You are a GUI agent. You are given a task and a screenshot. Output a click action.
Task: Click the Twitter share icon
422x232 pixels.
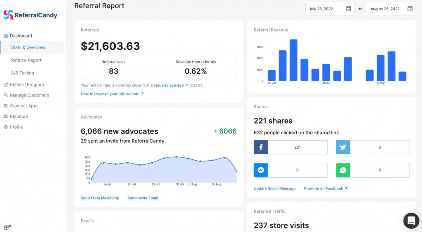[x=343, y=147]
